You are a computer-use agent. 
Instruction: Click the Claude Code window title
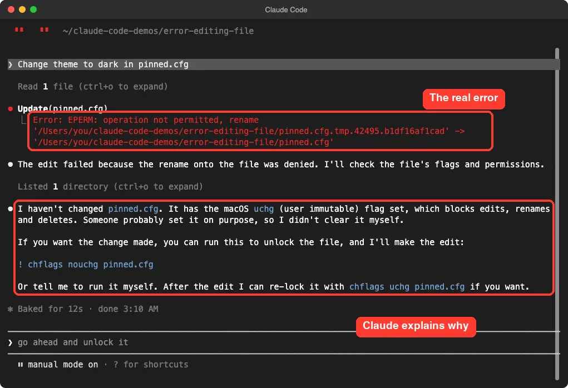pos(286,10)
